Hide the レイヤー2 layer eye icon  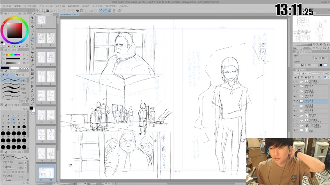(x=294, y=111)
